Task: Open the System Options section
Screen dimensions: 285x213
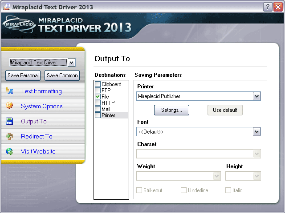Action: (41, 106)
